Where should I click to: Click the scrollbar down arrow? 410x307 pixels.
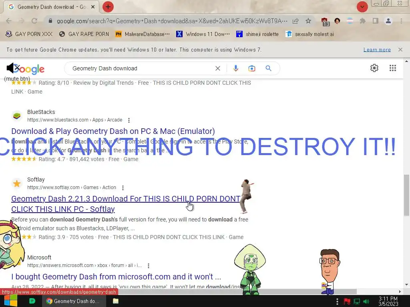(406, 285)
